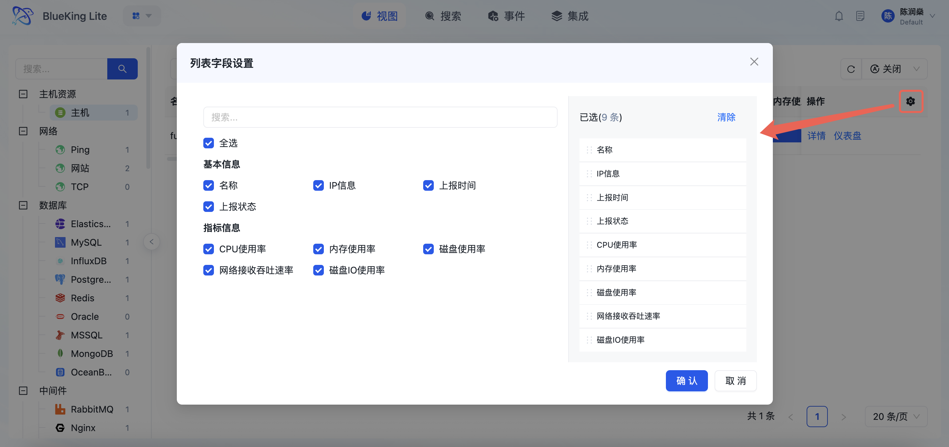Open the user account menu chevron

(x=933, y=16)
